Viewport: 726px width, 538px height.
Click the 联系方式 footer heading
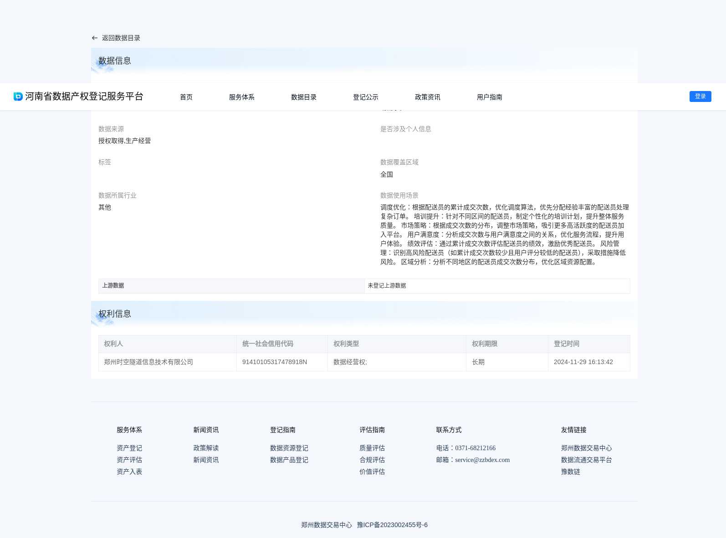[449, 430]
